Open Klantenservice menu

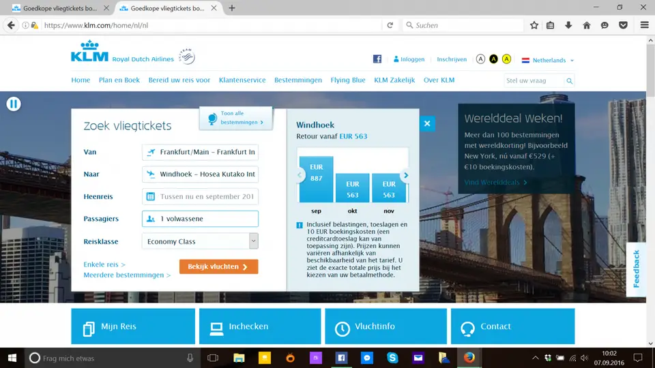(242, 80)
